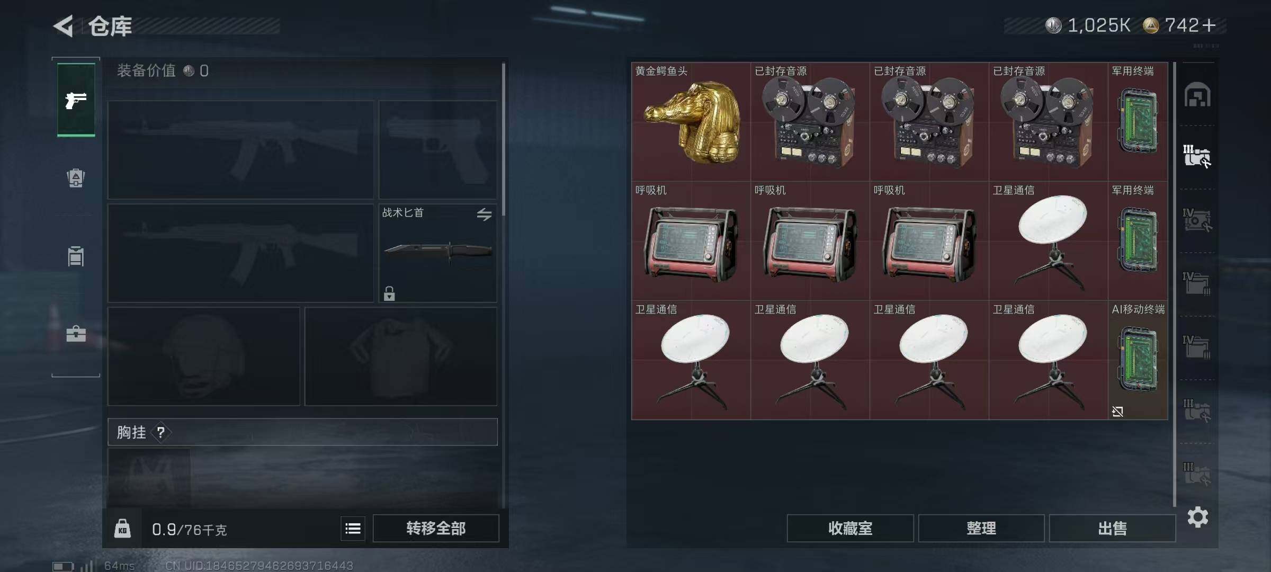Click 整理 to sort the warehouse
Screen dimensions: 1271x572
(x=981, y=528)
